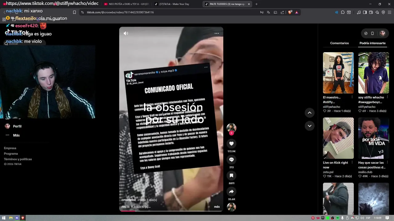Open the spinning sound disc icon
The height and width of the screenshot is (221, 394).
(x=231, y=207)
